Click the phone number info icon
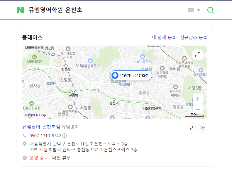Image resolution: width=232 pixels, height=175 pixels. (x=65, y=136)
